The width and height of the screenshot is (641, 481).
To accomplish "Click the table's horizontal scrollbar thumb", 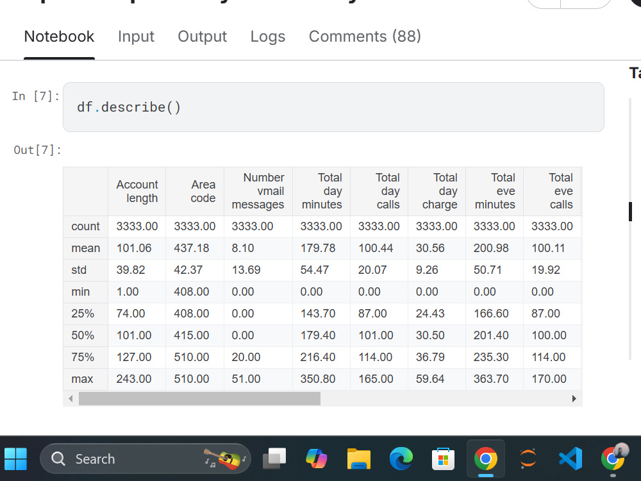I will pos(199,398).
